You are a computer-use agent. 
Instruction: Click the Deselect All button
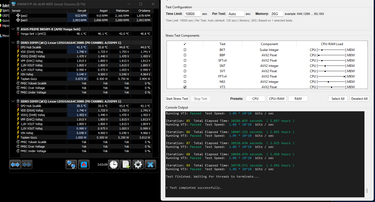point(359,99)
